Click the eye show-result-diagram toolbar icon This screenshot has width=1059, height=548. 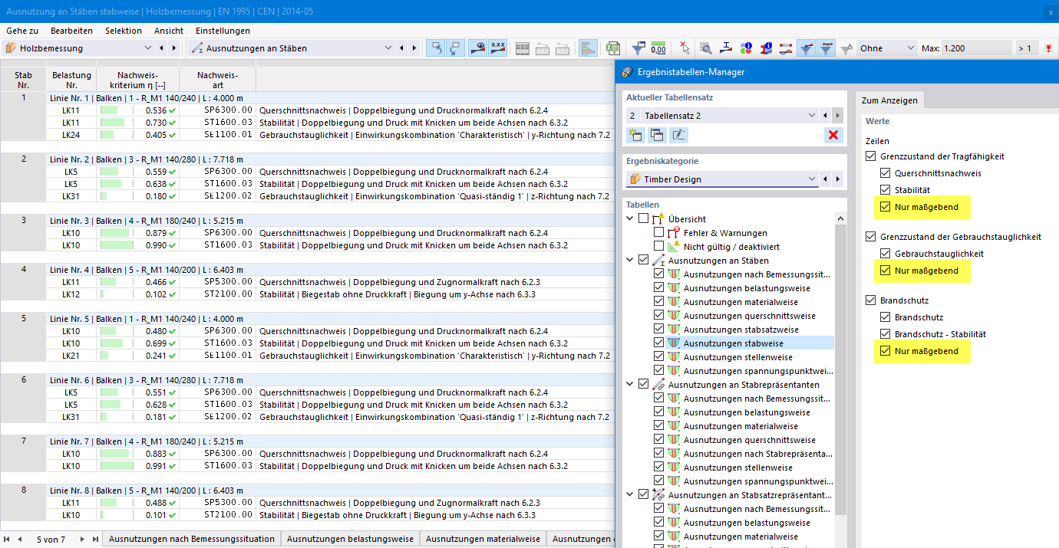coord(477,48)
